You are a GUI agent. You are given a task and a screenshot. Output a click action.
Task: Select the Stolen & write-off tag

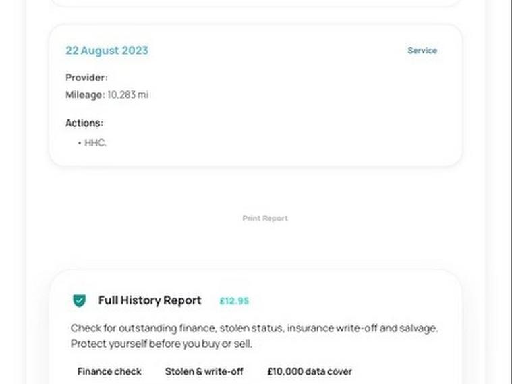point(204,371)
